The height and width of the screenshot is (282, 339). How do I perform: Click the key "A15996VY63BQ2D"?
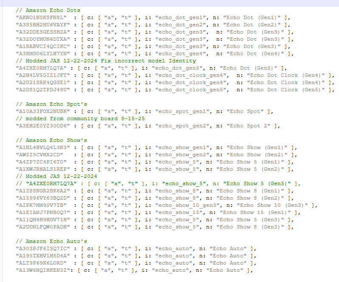tap(43, 198)
